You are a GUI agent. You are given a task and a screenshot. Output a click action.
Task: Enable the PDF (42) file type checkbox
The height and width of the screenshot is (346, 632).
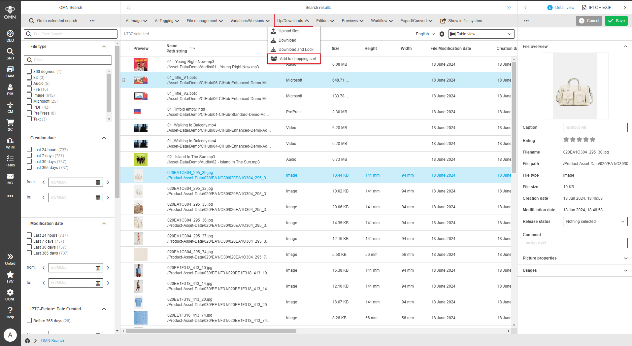point(29,107)
